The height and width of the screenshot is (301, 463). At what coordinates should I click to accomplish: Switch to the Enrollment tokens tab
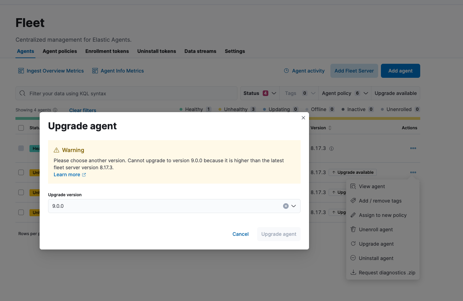(x=107, y=51)
